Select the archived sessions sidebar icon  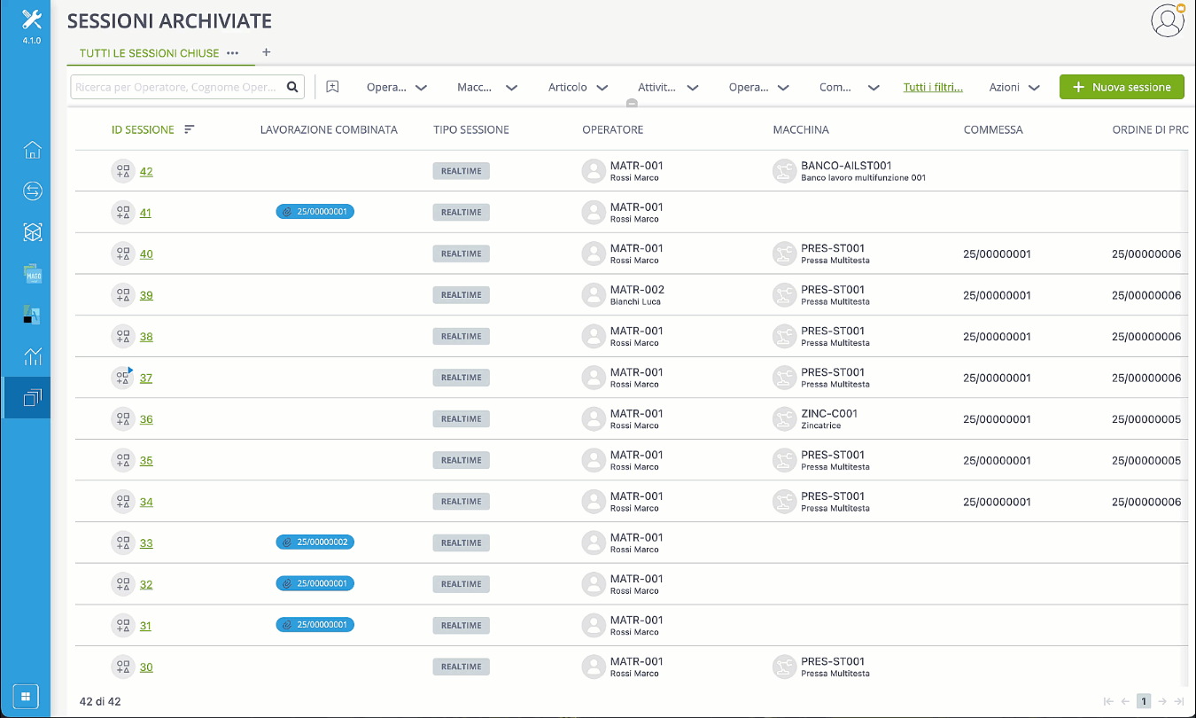coord(33,398)
